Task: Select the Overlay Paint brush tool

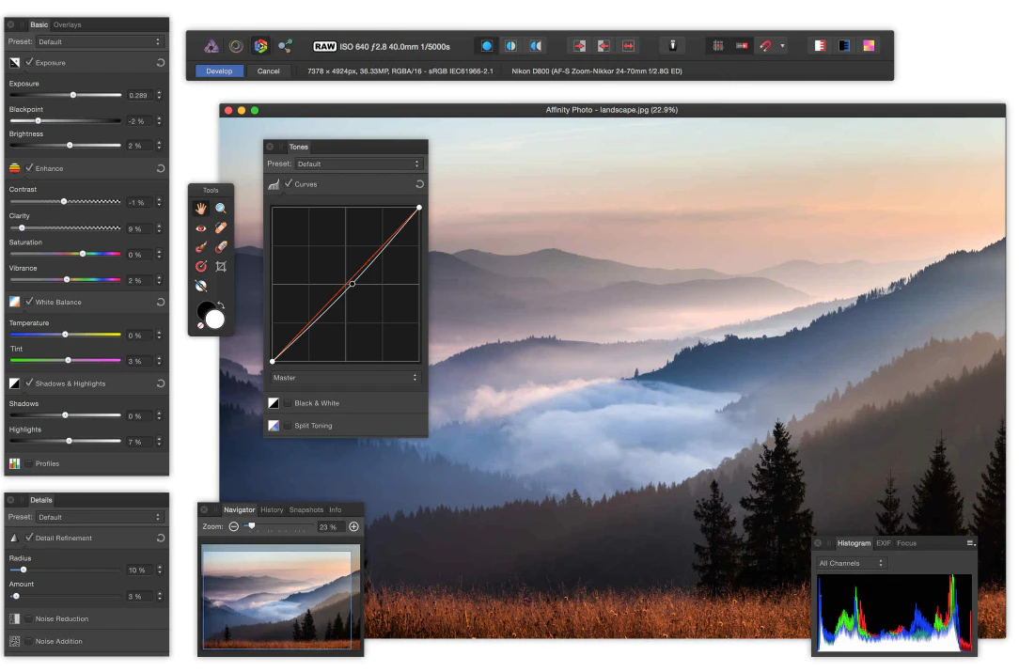Action: (x=200, y=247)
